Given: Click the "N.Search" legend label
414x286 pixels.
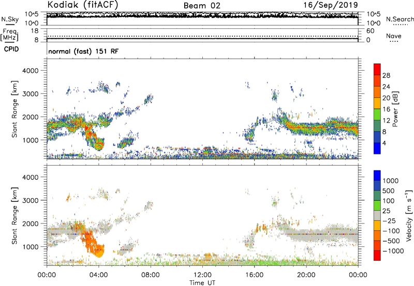Looking at the screenshot, I should (x=400, y=19).
